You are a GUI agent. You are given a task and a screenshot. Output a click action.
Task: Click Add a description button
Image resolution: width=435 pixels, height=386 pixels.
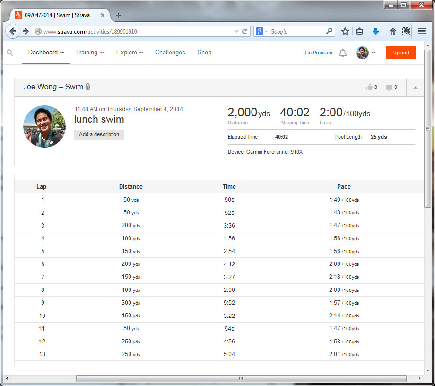(x=99, y=134)
